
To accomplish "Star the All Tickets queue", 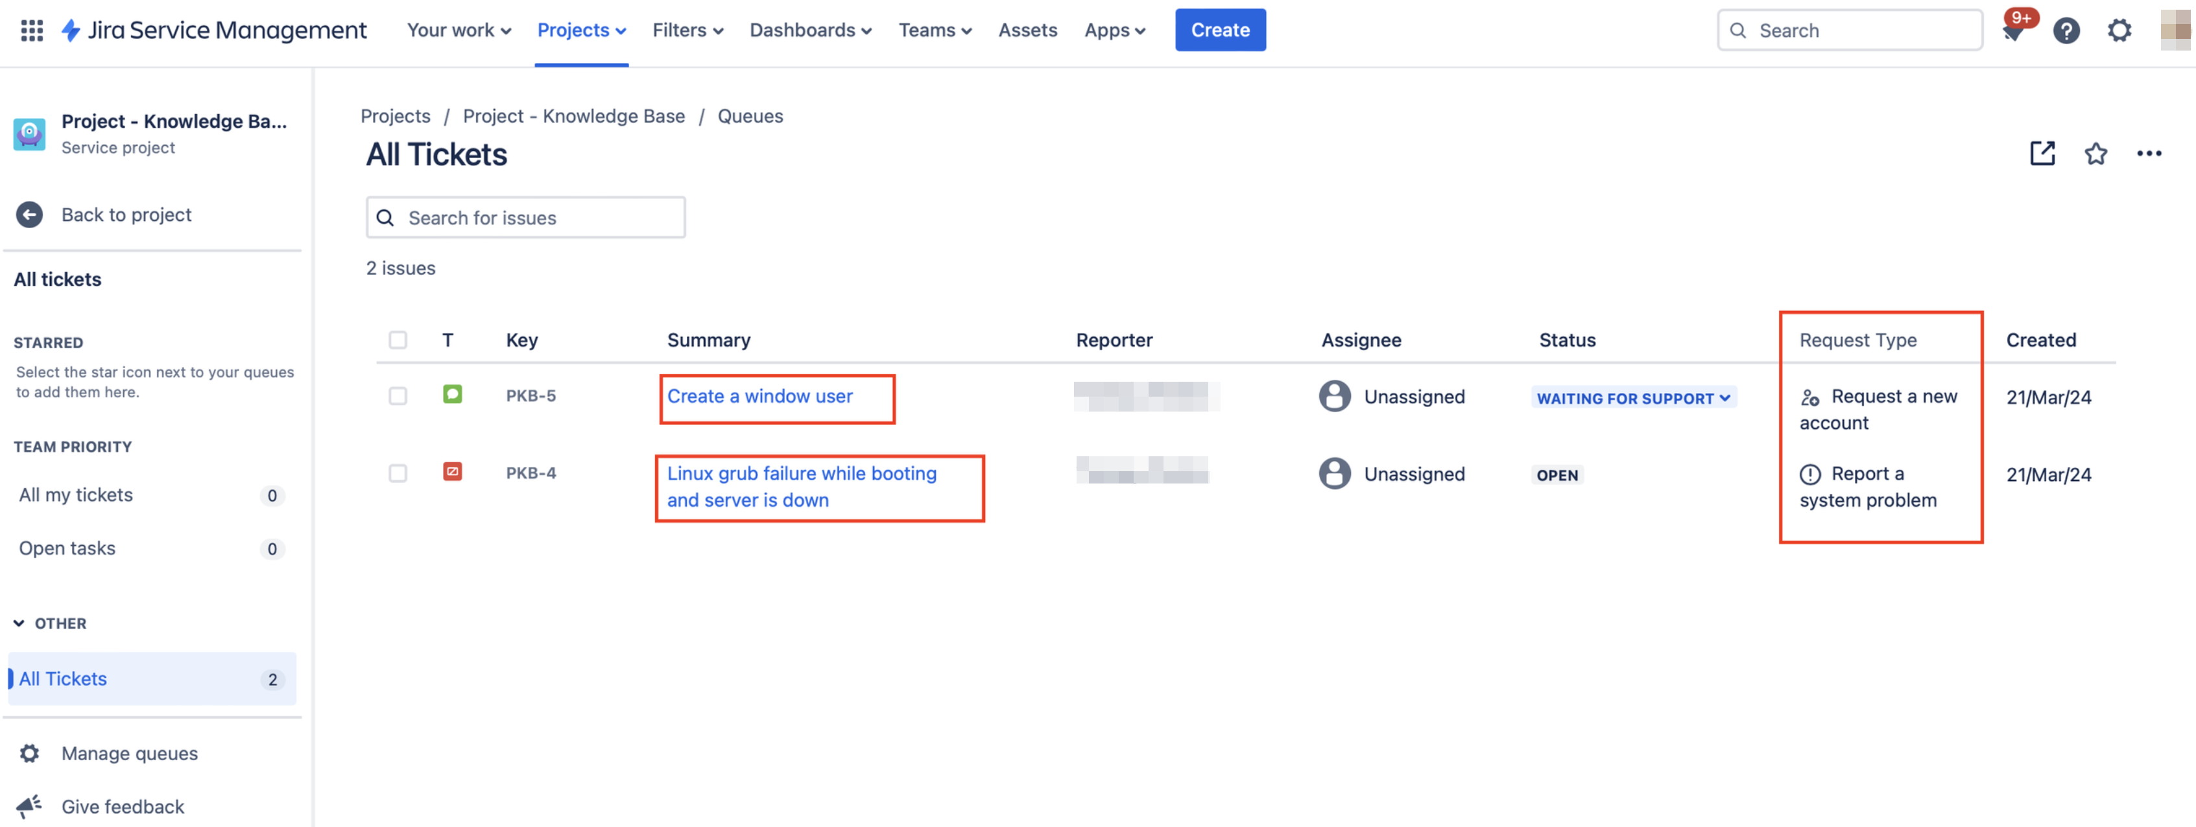I will pos(2095,154).
